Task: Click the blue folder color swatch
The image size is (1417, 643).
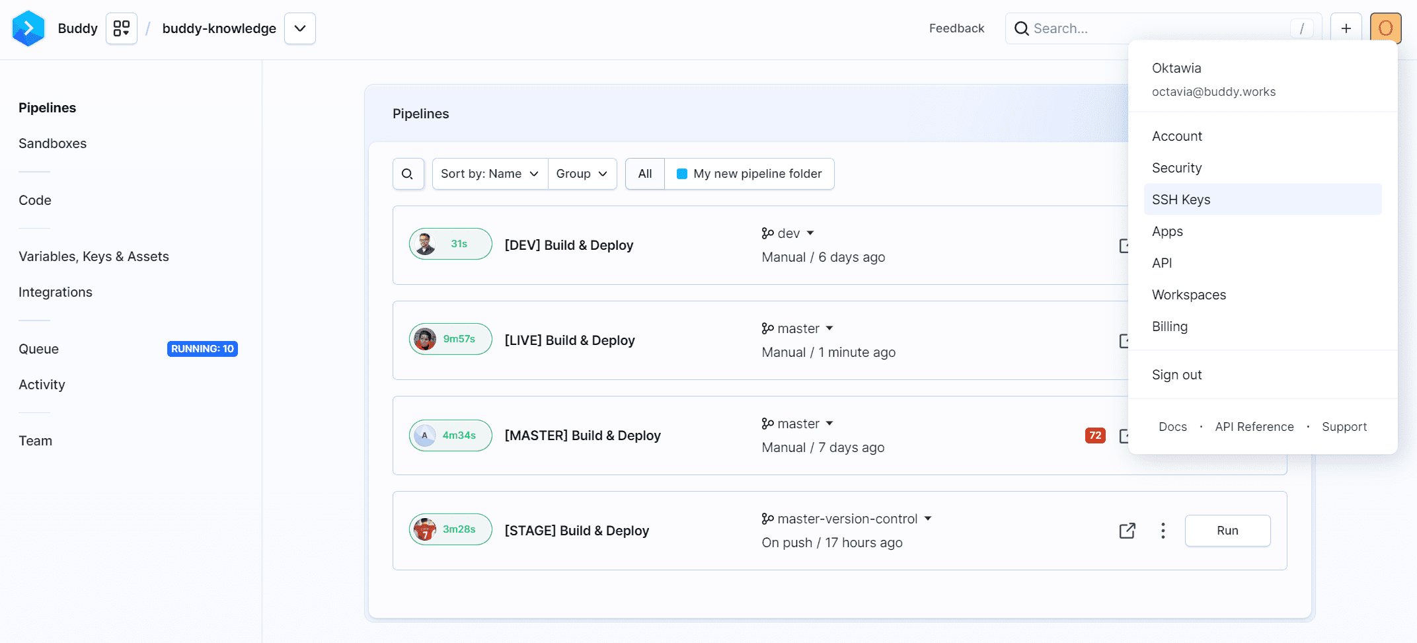Action: coord(682,174)
